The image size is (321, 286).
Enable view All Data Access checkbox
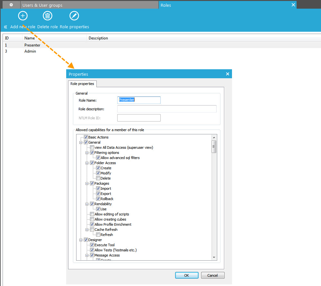(x=92, y=147)
